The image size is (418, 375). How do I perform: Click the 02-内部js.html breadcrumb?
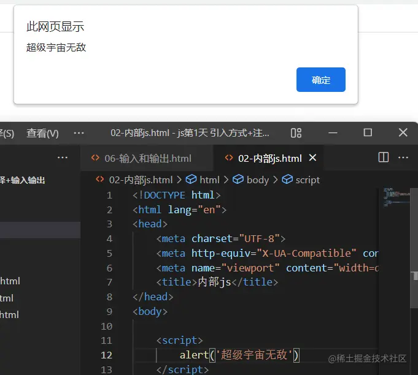(x=141, y=180)
